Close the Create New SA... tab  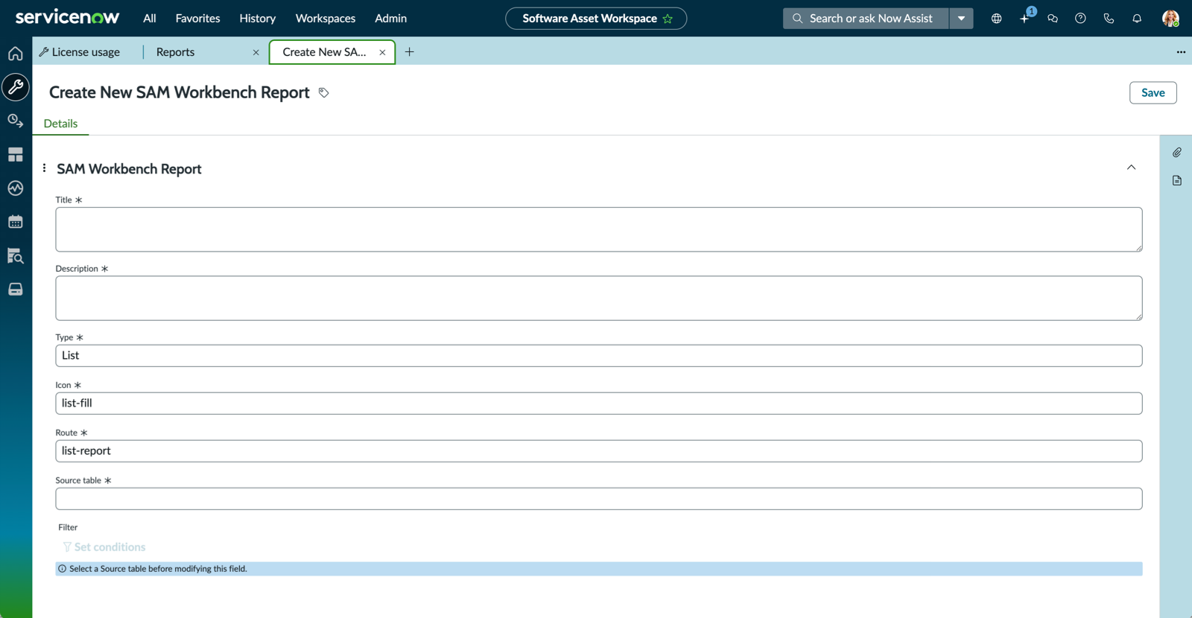(382, 53)
